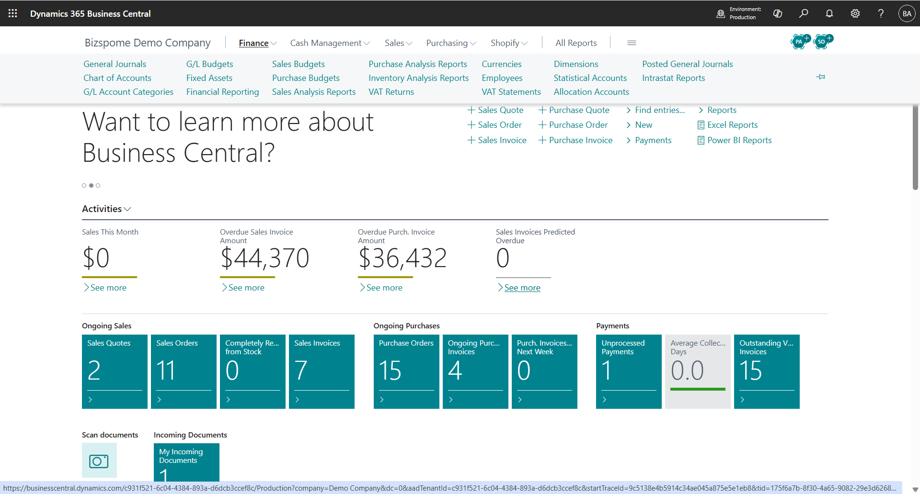Select second headline carousel dot
Viewport: 920px width, 494px height.
pos(91,185)
